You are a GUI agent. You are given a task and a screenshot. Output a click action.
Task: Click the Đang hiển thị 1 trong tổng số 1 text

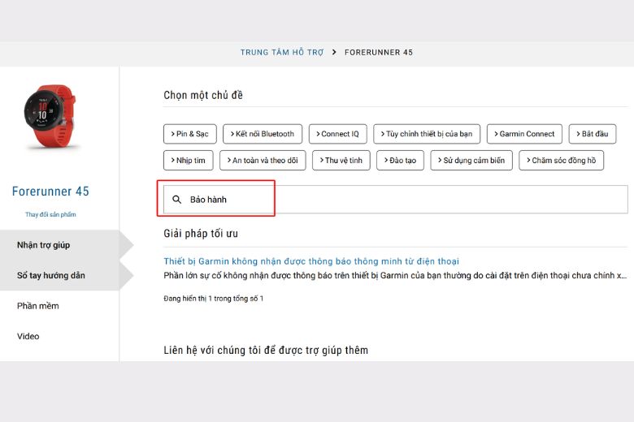(x=214, y=299)
